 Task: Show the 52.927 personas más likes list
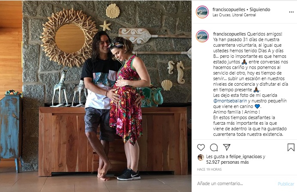point(227,162)
